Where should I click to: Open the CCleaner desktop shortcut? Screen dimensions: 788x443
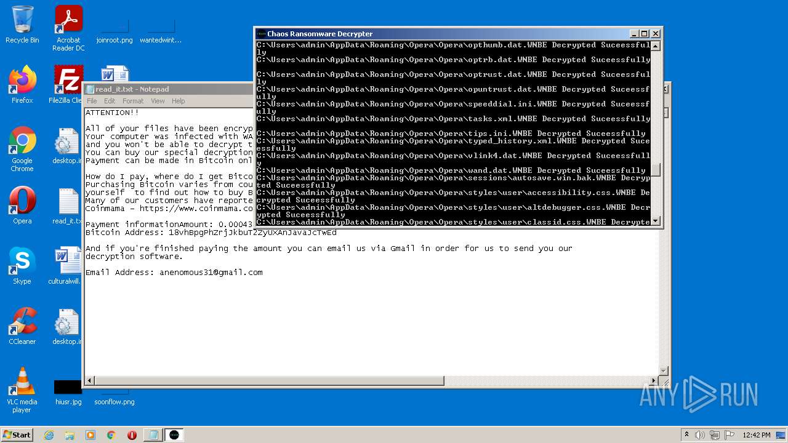[22, 326]
